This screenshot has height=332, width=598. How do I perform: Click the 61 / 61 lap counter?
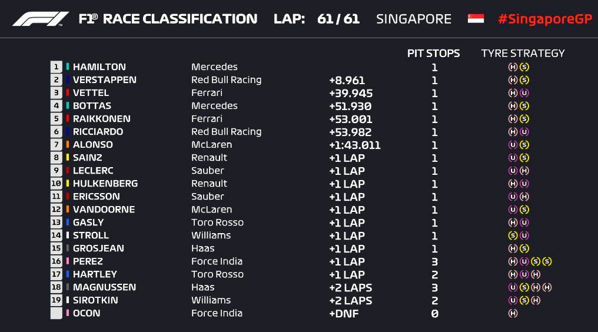[x=338, y=19]
